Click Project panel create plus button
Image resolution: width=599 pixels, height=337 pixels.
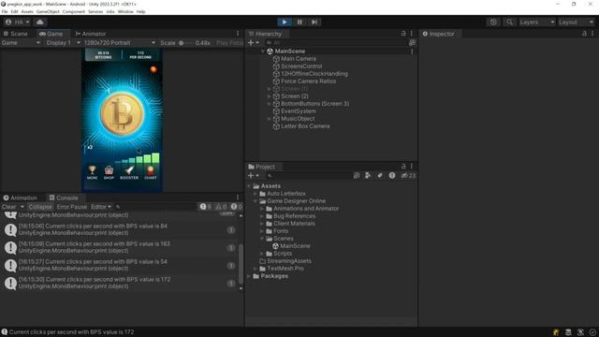click(254, 175)
